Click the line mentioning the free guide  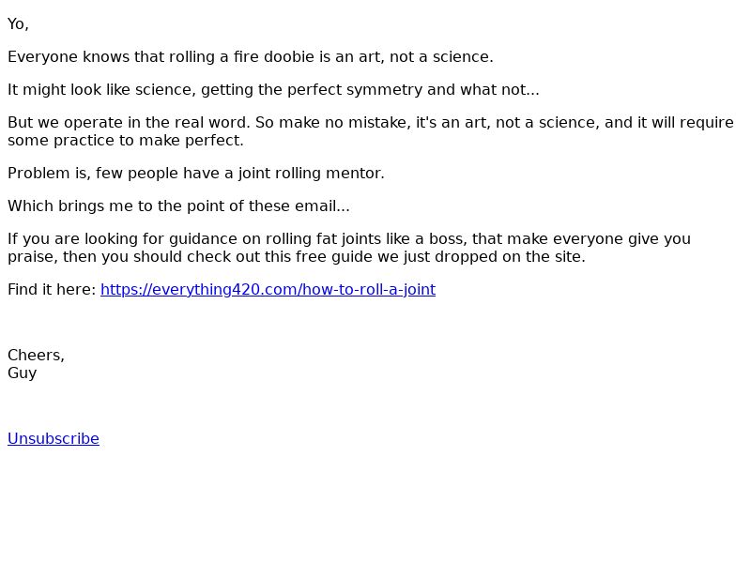point(296,257)
